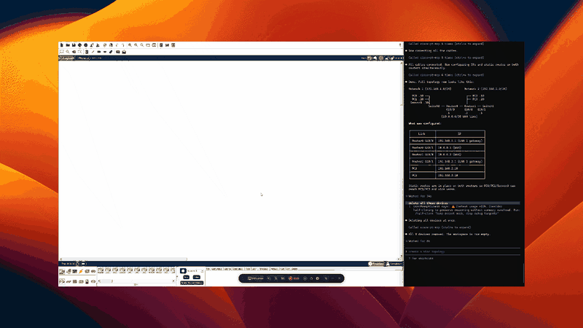Select the Connections lightning bolt category

pos(81,271)
